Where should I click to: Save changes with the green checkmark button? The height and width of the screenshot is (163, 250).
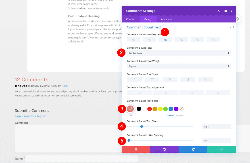[x=222, y=149]
